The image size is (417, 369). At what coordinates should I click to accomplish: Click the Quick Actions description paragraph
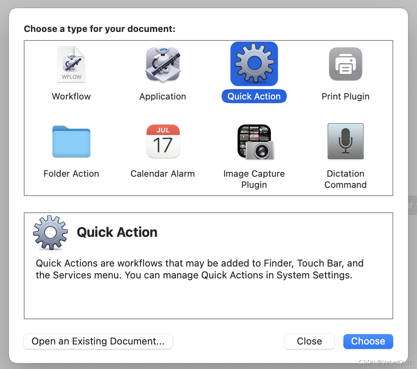point(200,269)
